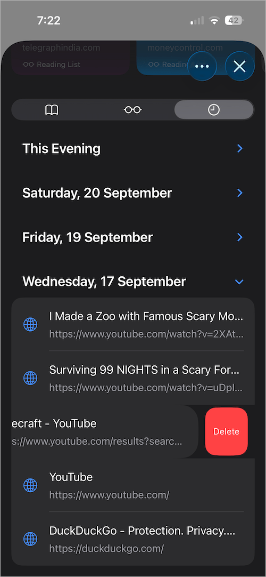Open the Bookmarks tab with book icon
This screenshot has height=577, width=266.
tap(52, 110)
